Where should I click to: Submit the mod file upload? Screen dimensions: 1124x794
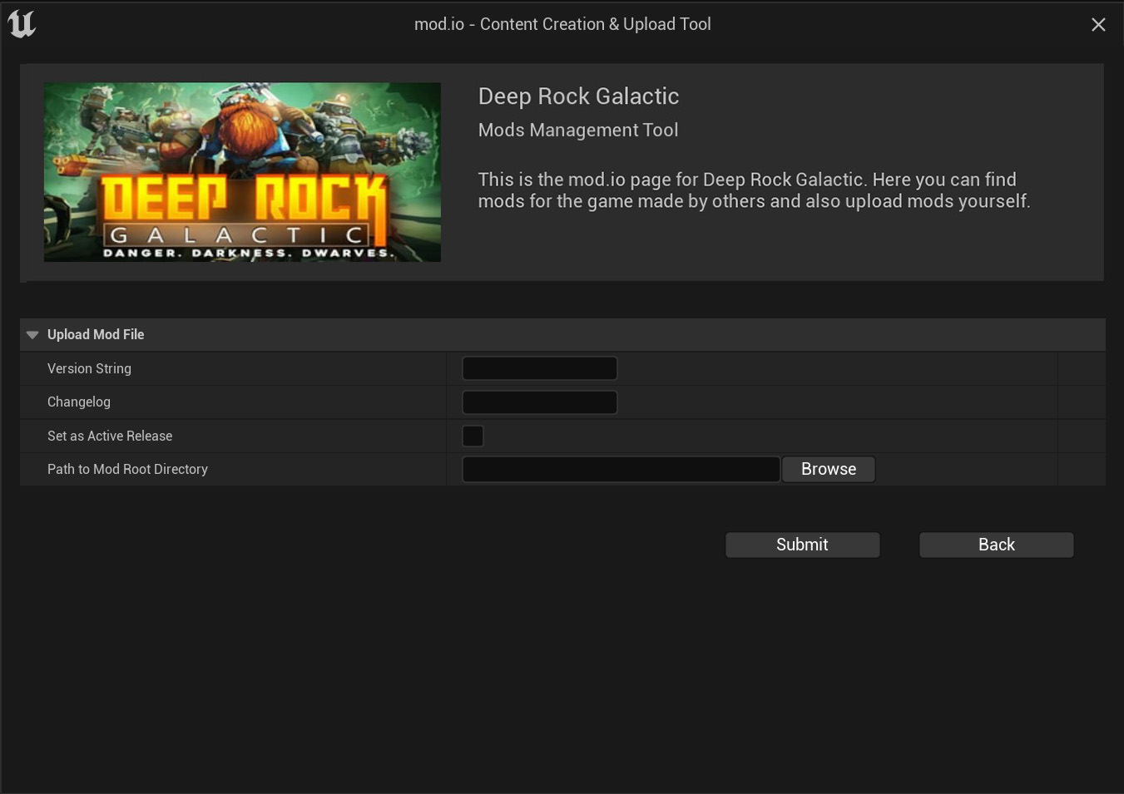[802, 545]
